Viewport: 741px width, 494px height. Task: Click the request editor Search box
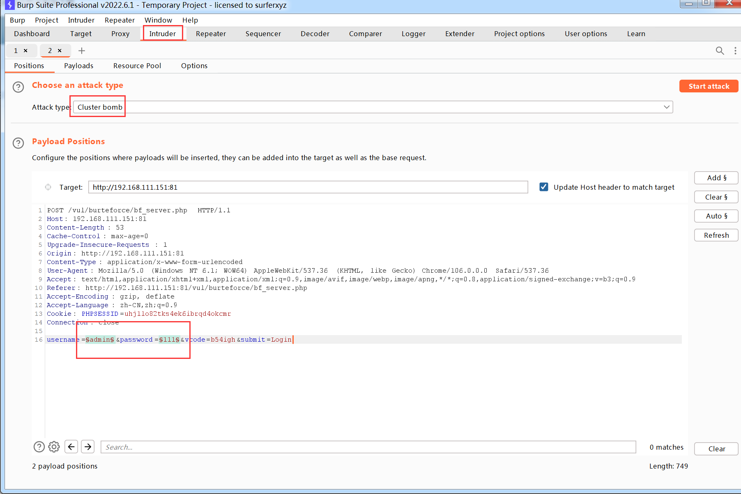[368, 447]
